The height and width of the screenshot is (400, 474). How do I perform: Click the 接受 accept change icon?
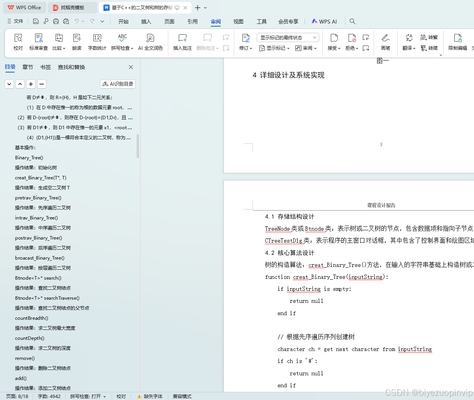(334, 38)
